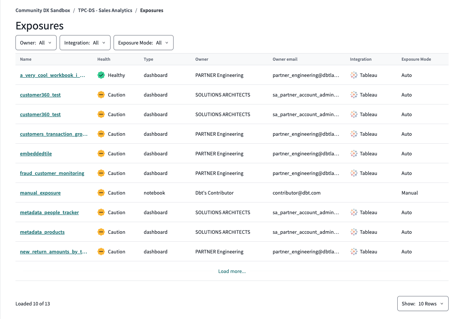Image resolution: width=452 pixels, height=319 pixels.
Task: Click the Tableau icon for new_return_amounts row
Action: [x=354, y=252]
